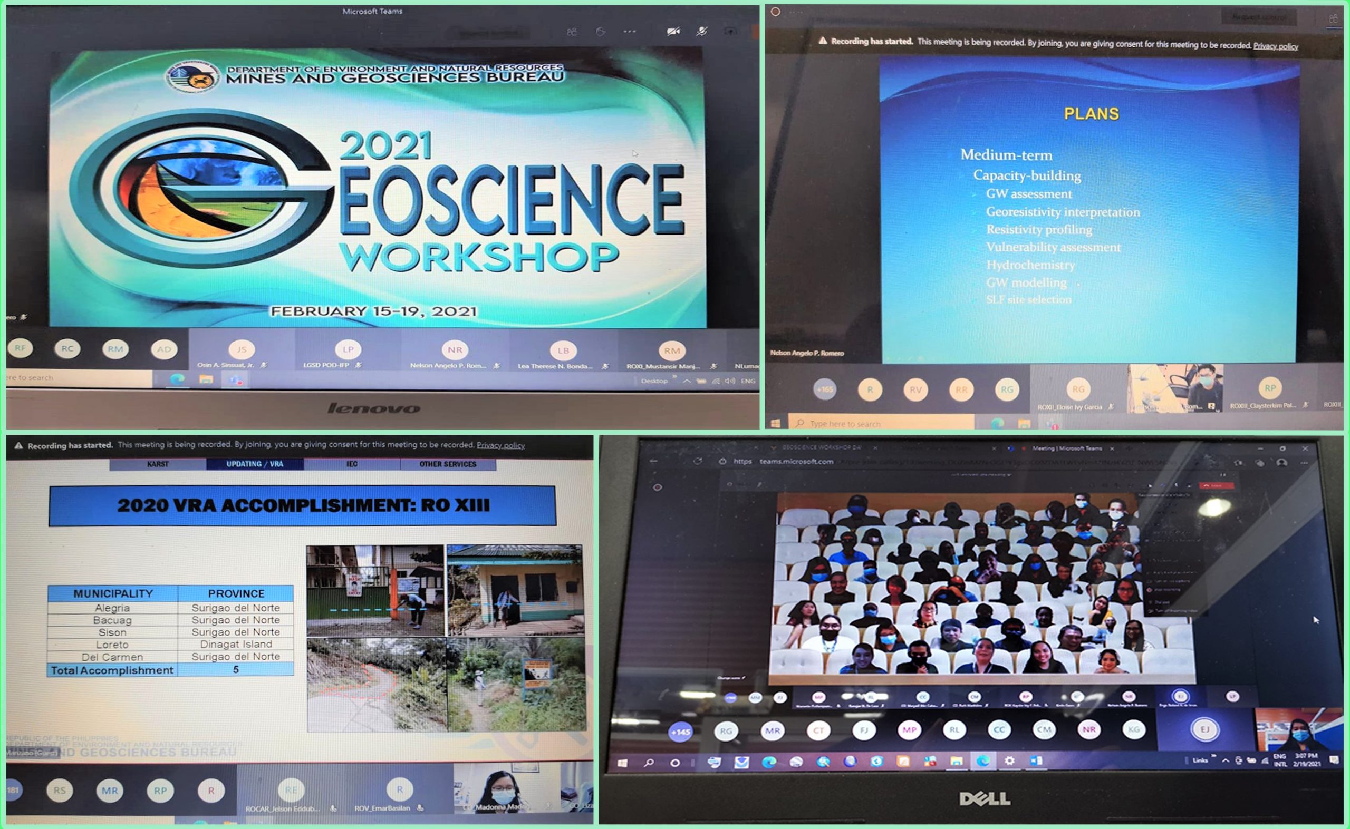Open share content icon in Geoscience Workshop window

[x=730, y=31]
